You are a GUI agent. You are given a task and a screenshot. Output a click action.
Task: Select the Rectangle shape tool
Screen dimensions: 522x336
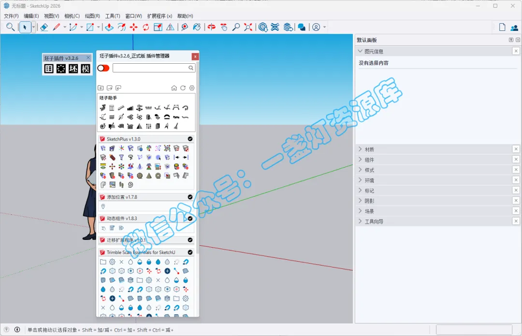tap(90, 28)
